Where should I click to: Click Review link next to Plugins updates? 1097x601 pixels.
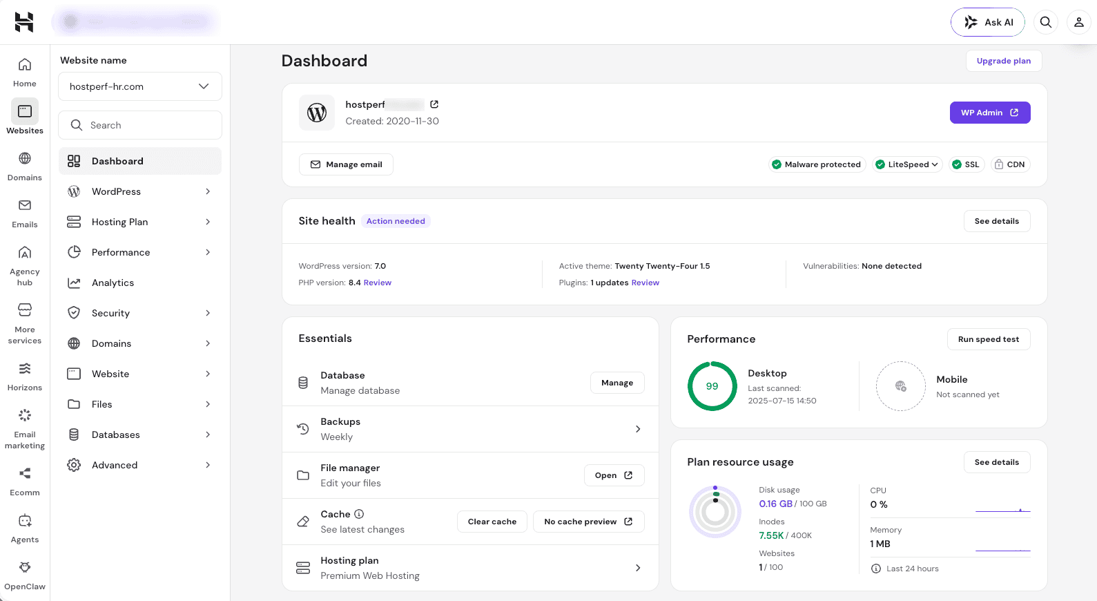pos(645,283)
